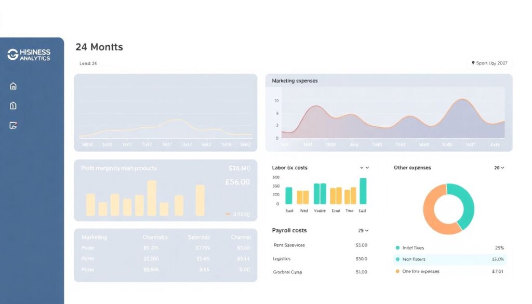
Task: Click the tallest bar in profit margin chart
Action: [x=152, y=197]
